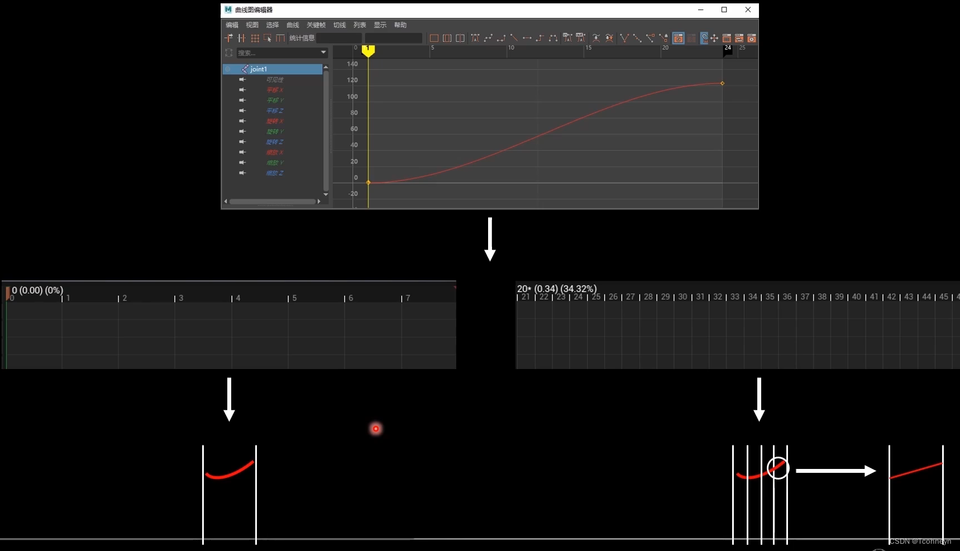
Task: Click the Swap Buffer Curves icon
Action: click(x=609, y=38)
